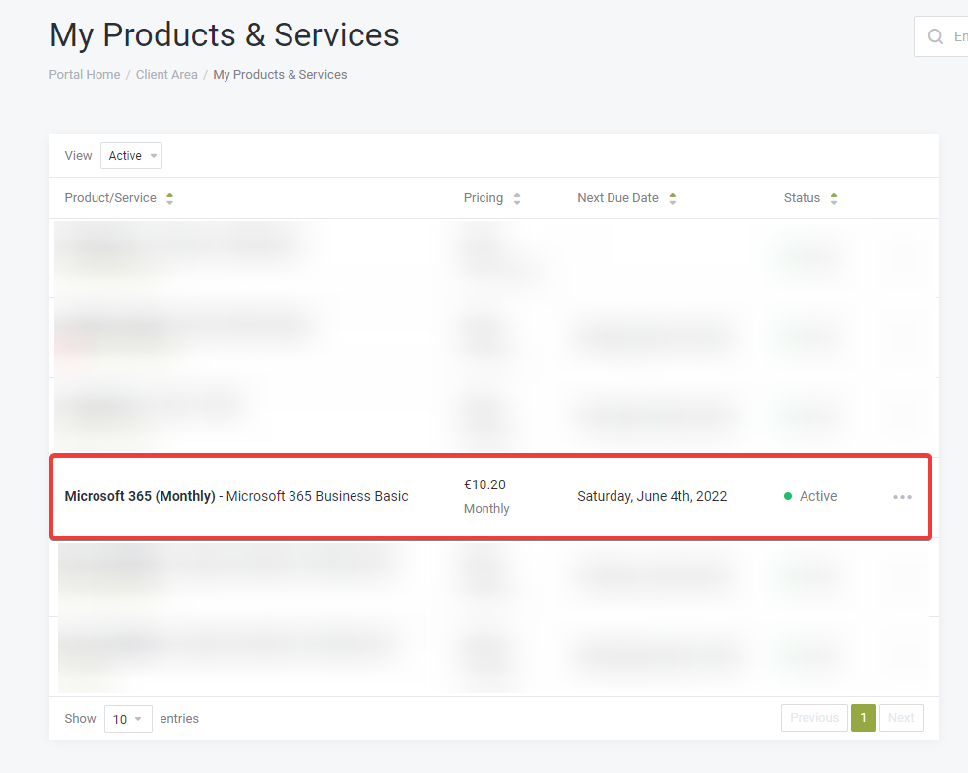This screenshot has height=773, width=968.
Task: Open the View filter dropdown set to Active
Action: click(132, 156)
